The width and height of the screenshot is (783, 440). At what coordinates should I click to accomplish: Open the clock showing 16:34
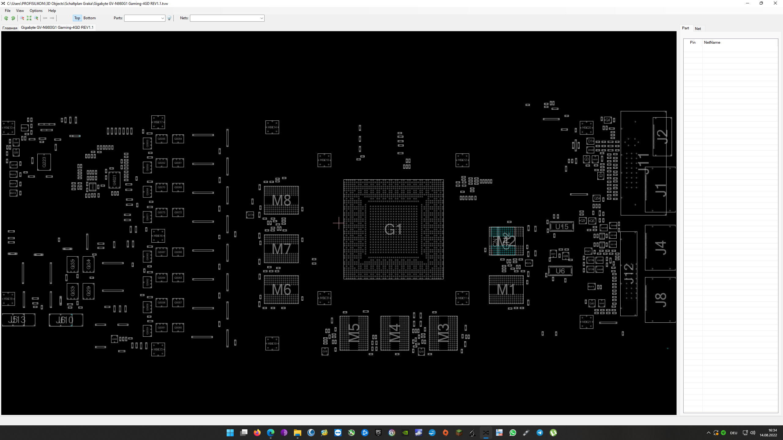coord(768,433)
